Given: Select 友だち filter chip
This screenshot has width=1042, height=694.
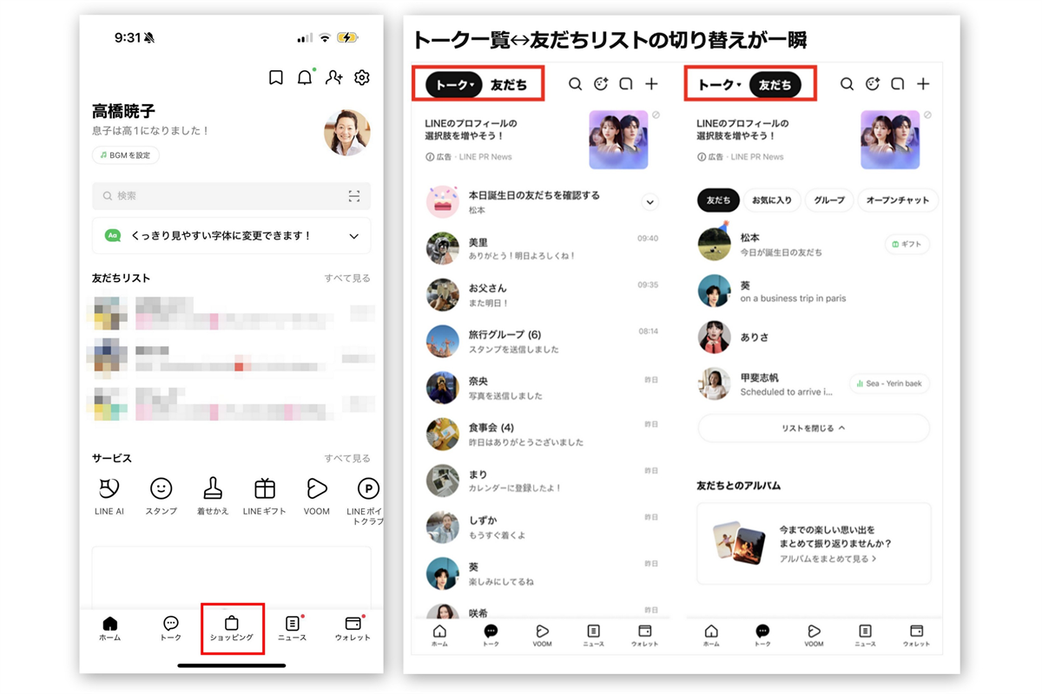Looking at the screenshot, I should point(718,200).
